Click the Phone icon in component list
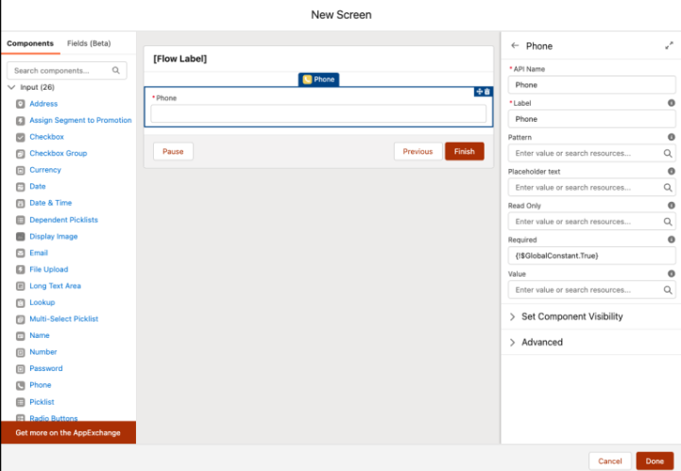The height and width of the screenshot is (471, 681). pyautogui.click(x=21, y=385)
